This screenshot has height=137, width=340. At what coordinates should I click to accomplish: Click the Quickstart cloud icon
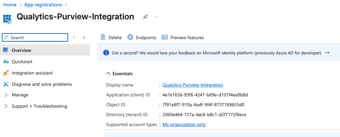click(x=6, y=61)
